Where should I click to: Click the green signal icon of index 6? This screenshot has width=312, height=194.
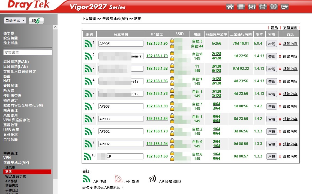tap(88, 106)
